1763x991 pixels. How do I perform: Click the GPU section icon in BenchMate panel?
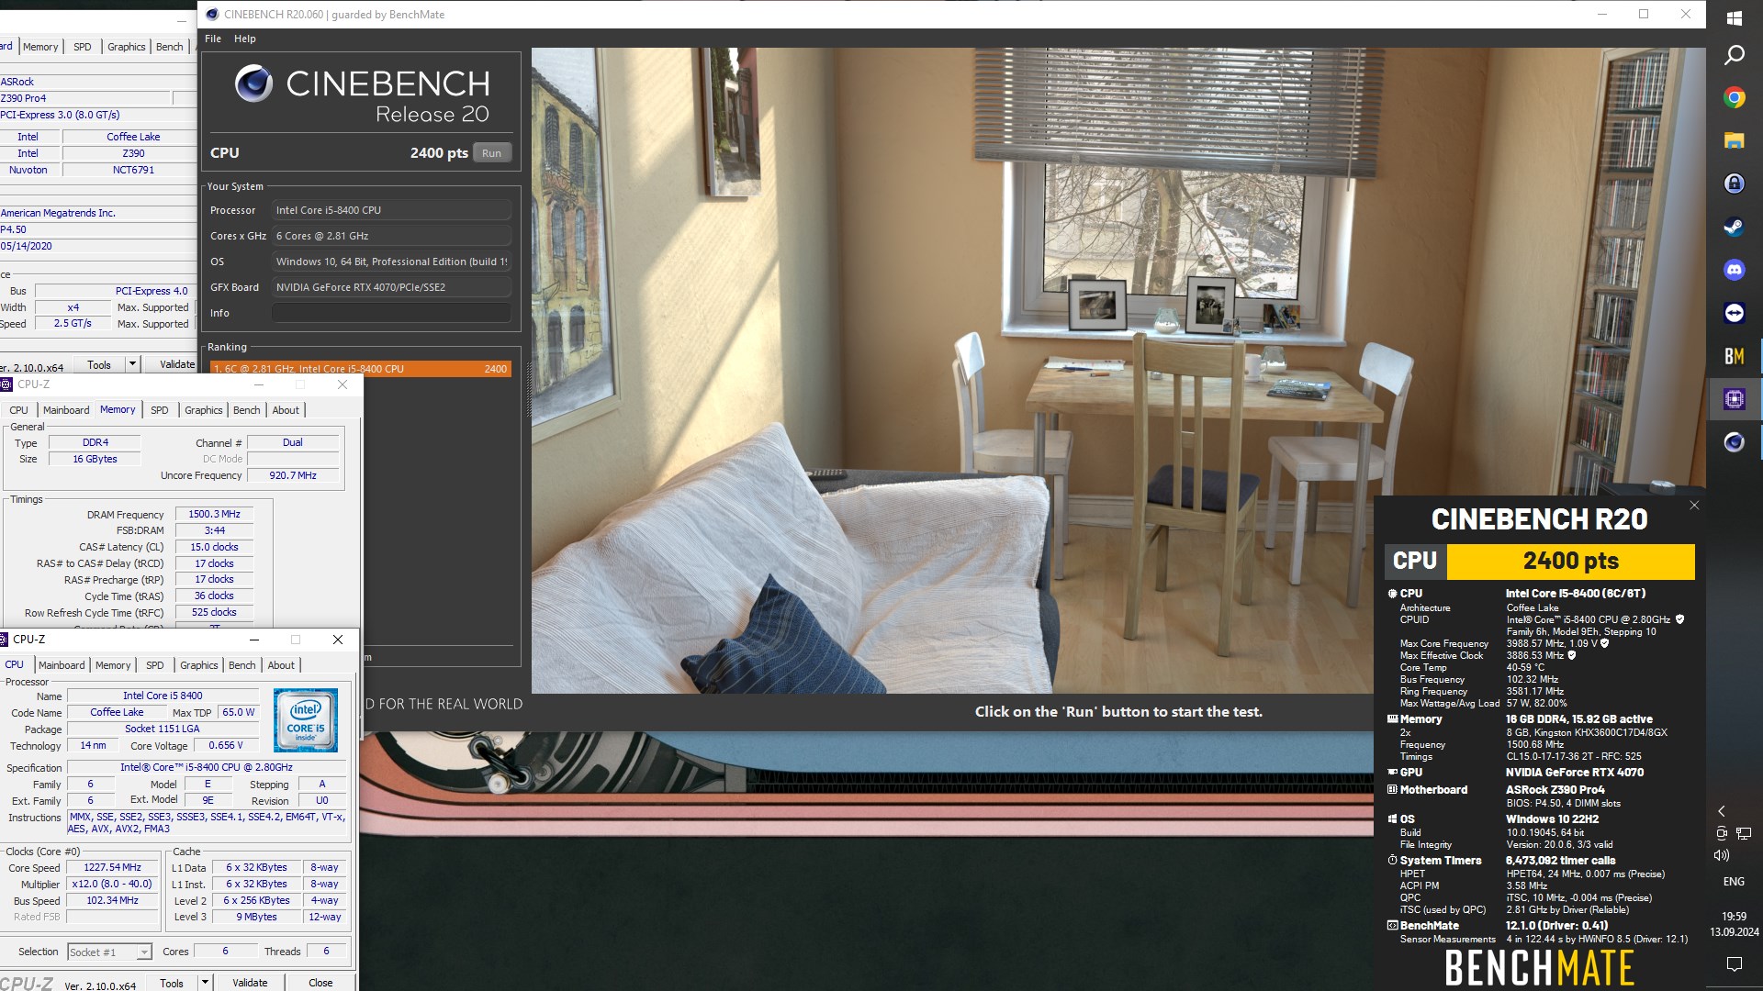tap(1392, 773)
